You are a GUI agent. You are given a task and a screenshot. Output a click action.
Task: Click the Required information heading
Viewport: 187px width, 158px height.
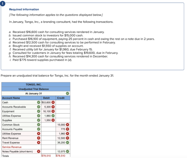(24, 9)
